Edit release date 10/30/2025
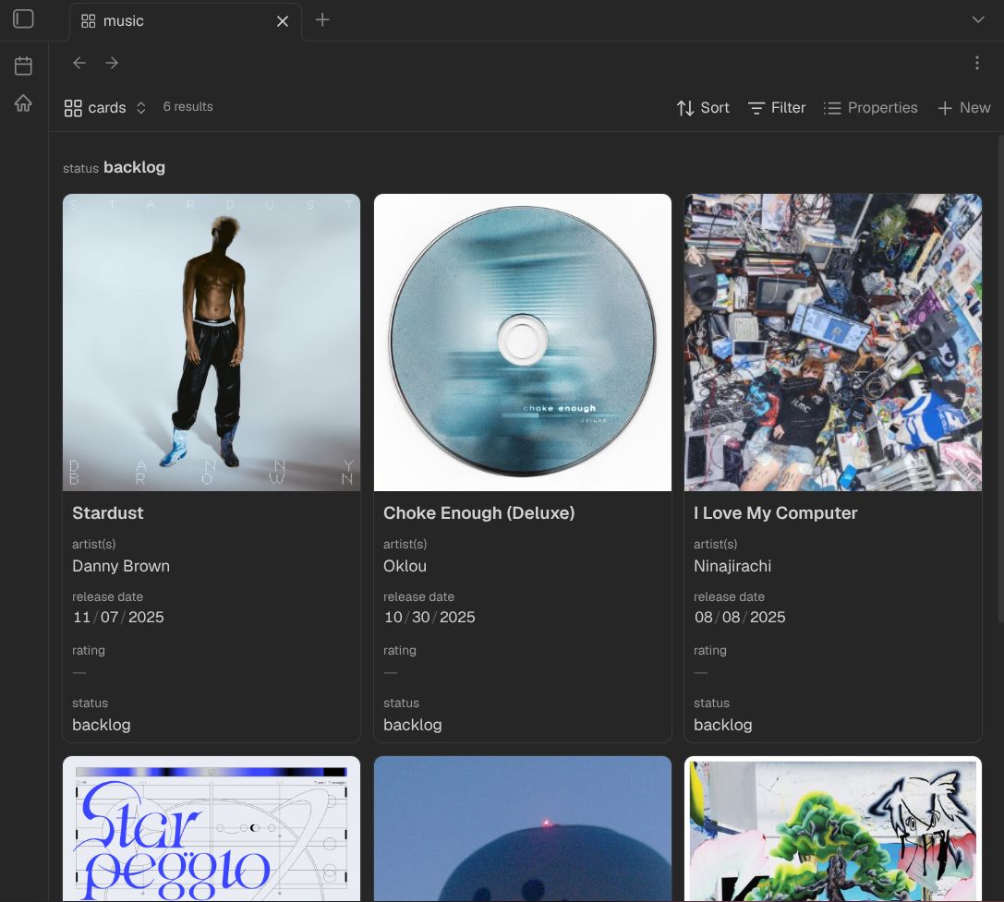Image resolution: width=1004 pixels, height=902 pixels. click(x=429, y=617)
